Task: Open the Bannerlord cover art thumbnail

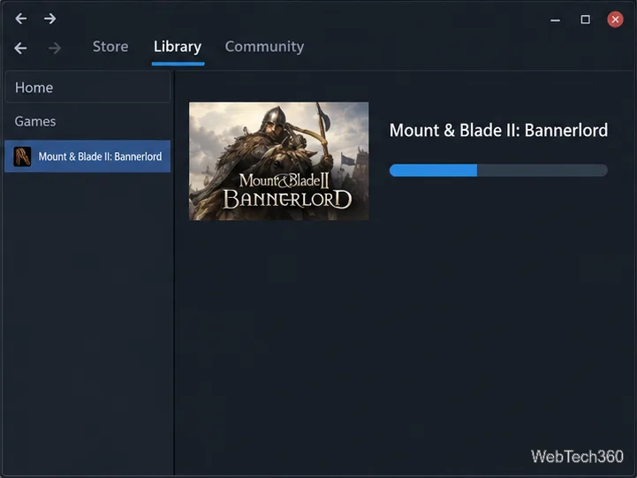Action: pos(278,161)
